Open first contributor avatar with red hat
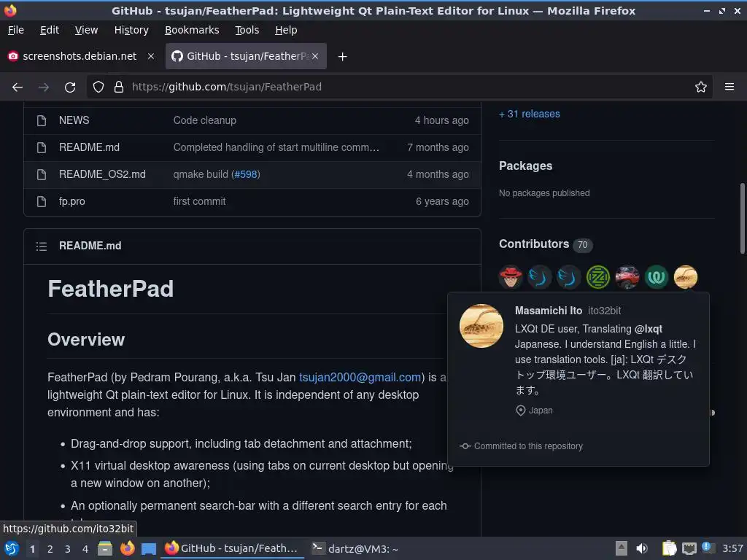747x560 pixels. 510,277
